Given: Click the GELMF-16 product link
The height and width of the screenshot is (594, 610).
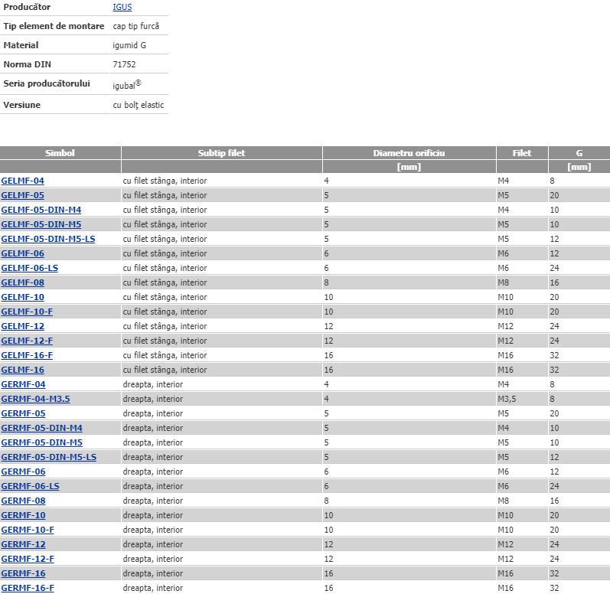Looking at the screenshot, I should (23, 370).
